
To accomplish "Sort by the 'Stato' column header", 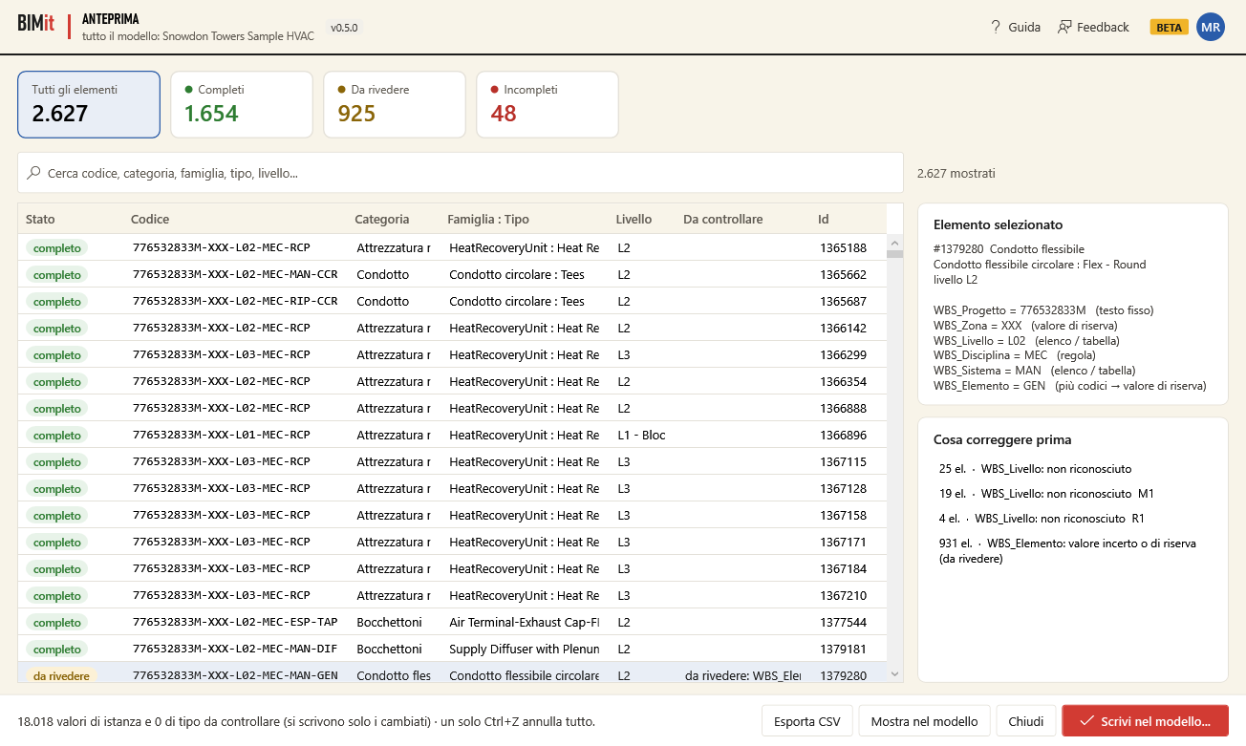I will coord(40,219).
